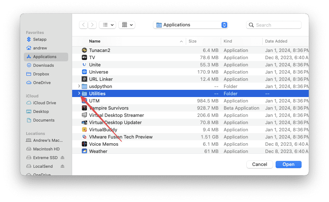Viewport: 329px width, 202px height.
Task: Go forward with the forward arrow
Action: [x=92, y=25]
